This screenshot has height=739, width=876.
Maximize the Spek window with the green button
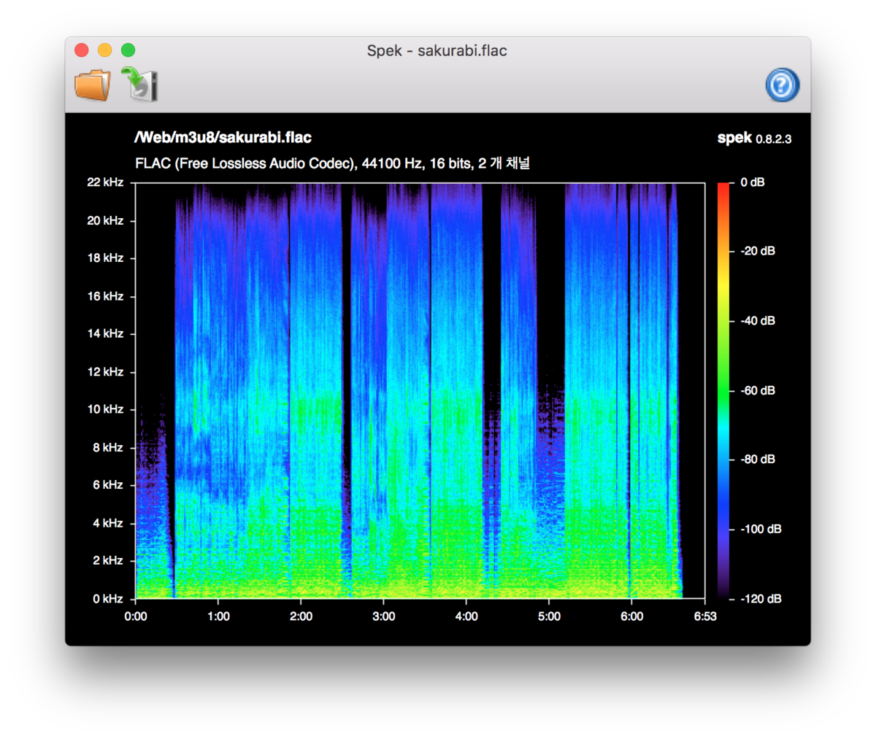[128, 50]
